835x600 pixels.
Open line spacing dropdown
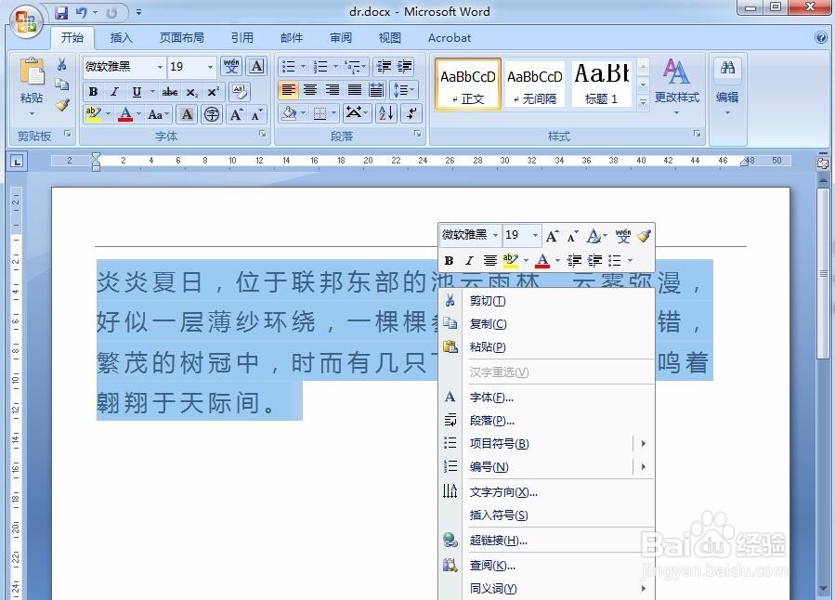tap(404, 89)
